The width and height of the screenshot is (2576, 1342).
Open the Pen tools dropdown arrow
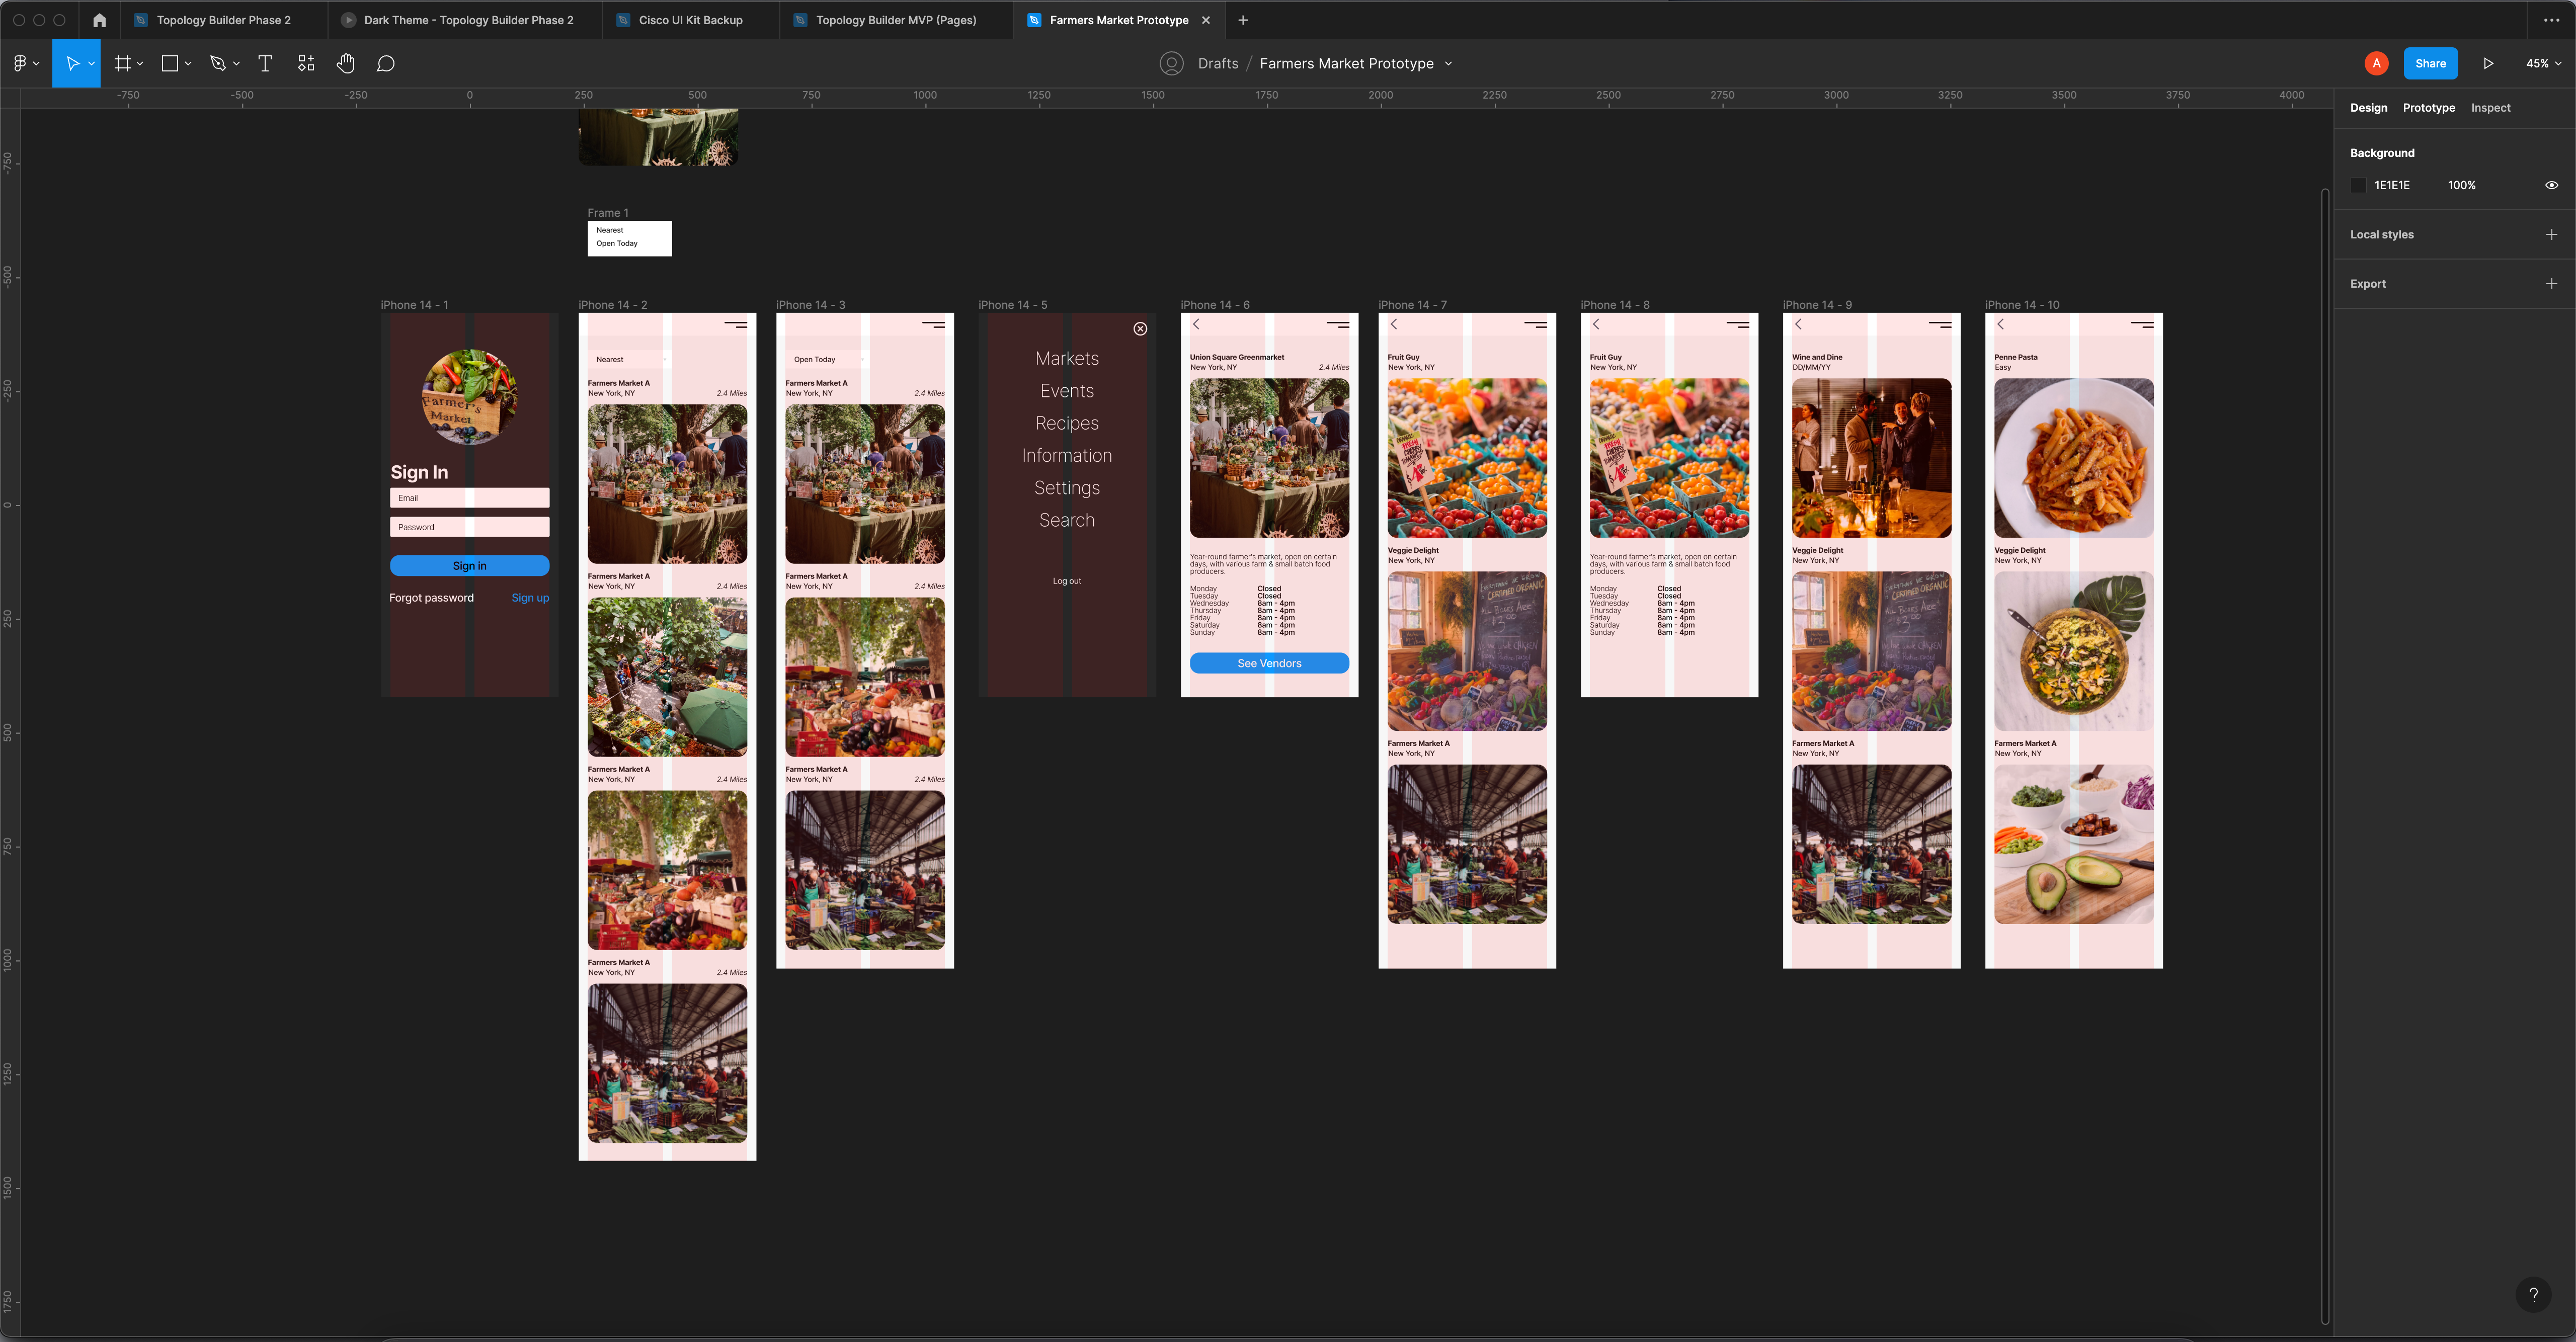(236, 64)
